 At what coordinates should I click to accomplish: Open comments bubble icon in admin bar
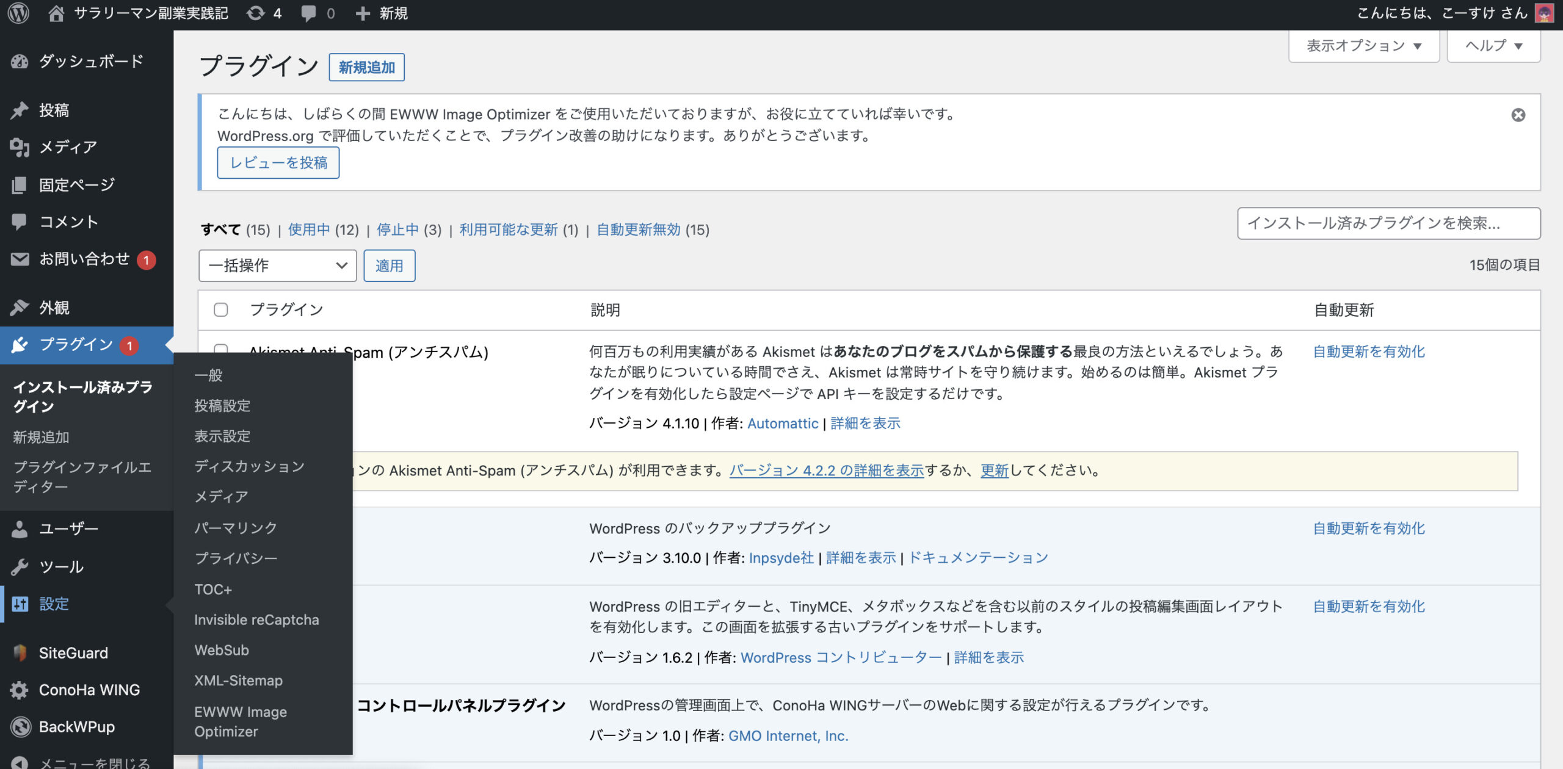click(x=309, y=13)
